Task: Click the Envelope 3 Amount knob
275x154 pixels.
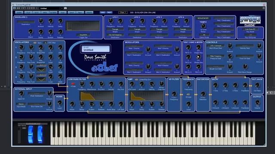Action: pyautogui.click(x=41, y=21)
